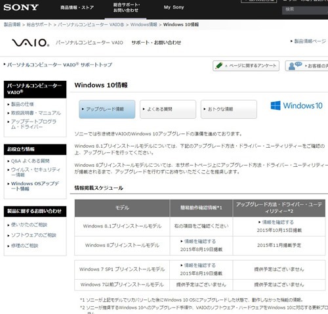Screen dimensions: 328x314
Task: Click 簡易動作確認情報*1 column header
Action: [x=201, y=208]
